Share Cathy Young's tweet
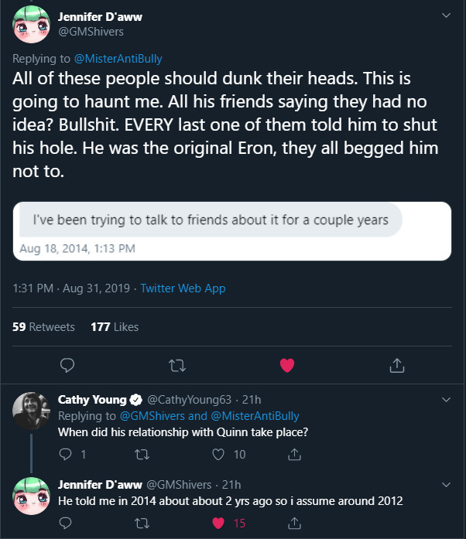 click(294, 455)
